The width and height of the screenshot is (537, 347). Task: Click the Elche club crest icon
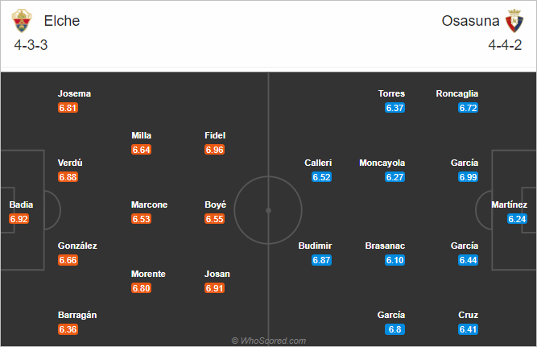(x=22, y=21)
